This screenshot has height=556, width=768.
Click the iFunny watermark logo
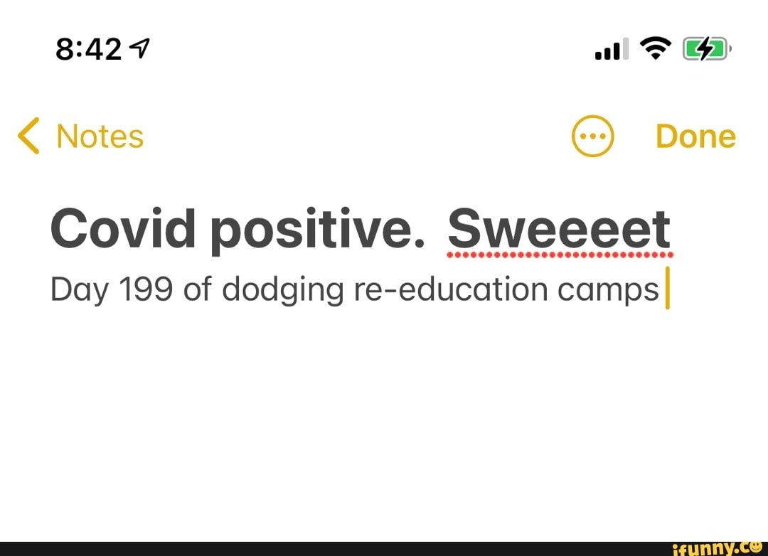710,547
